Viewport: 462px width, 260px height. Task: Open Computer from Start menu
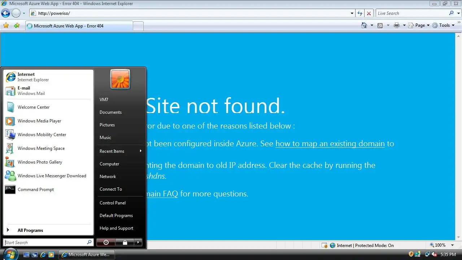coord(120,164)
